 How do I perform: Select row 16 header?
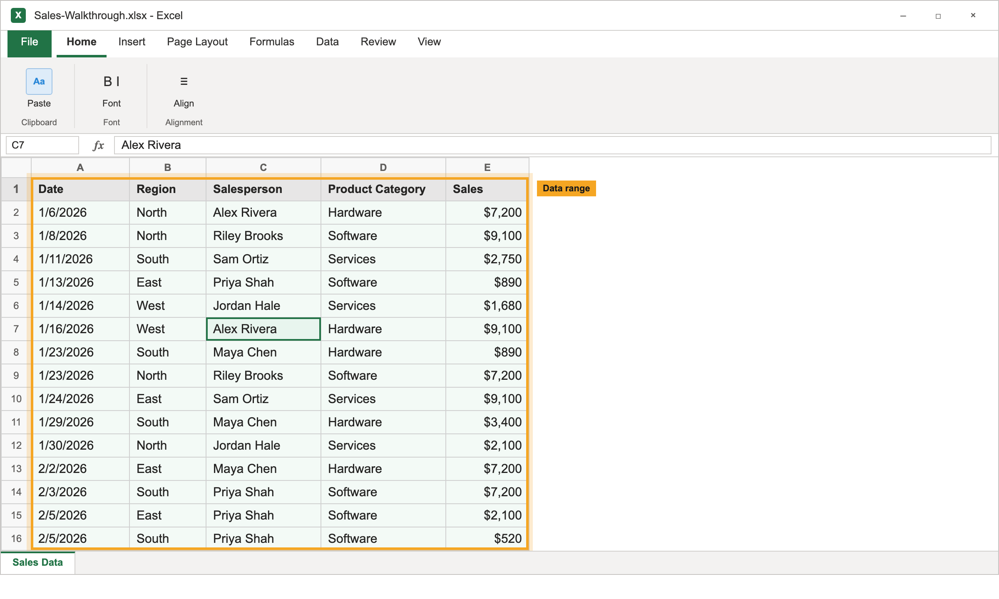coord(16,539)
